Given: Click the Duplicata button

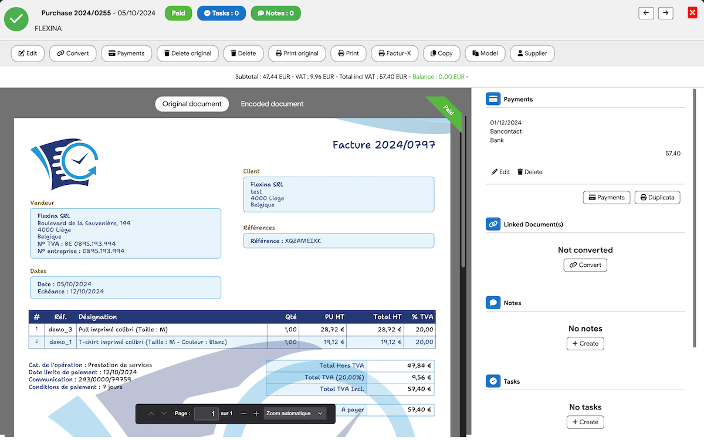Looking at the screenshot, I should tap(657, 197).
